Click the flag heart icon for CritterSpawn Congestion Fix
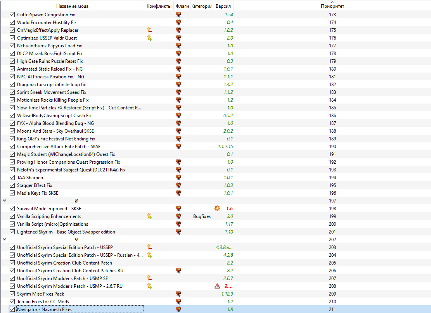This screenshot has width=431, height=313. [x=179, y=15]
